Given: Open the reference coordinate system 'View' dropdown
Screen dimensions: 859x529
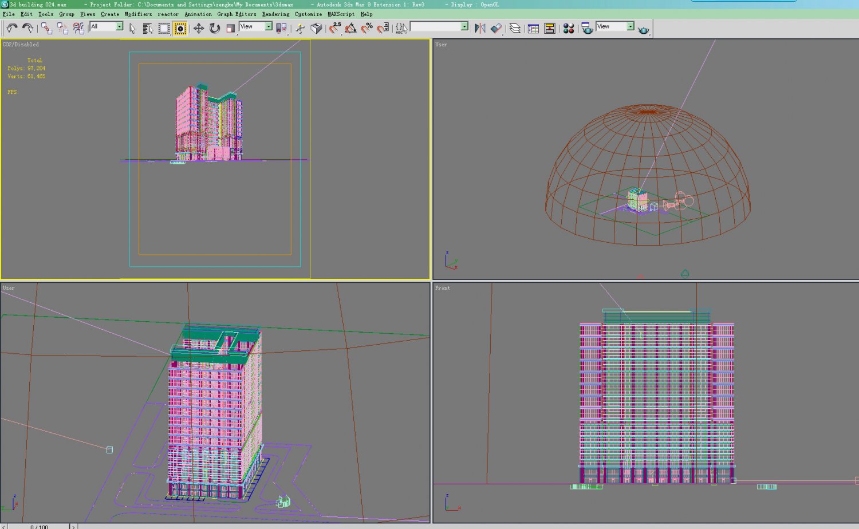Looking at the screenshot, I should click(268, 26).
